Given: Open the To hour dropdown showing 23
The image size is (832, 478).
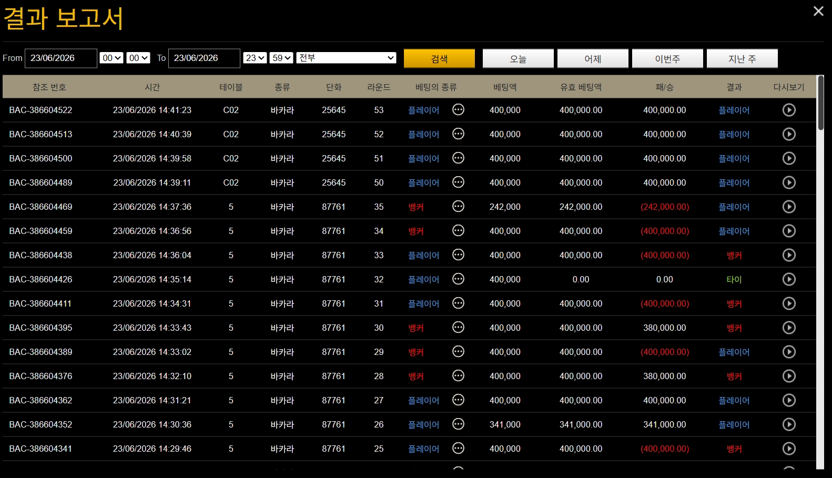Looking at the screenshot, I should (x=255, y=58).
